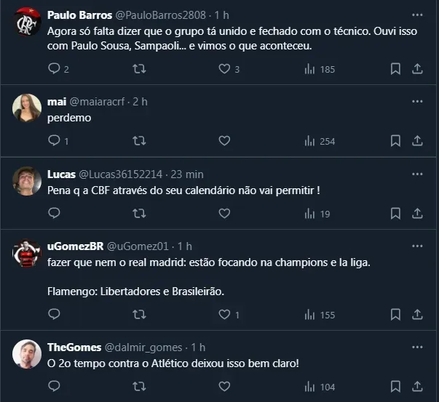Like Paulo Barros's tweet
Screen dimensions: 439x402
coord(225,69)
